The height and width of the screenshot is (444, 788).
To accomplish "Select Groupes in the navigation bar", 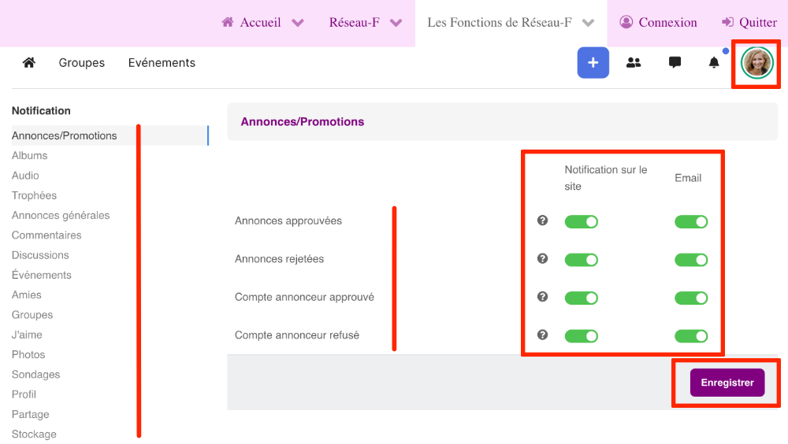I will (82, 63).
